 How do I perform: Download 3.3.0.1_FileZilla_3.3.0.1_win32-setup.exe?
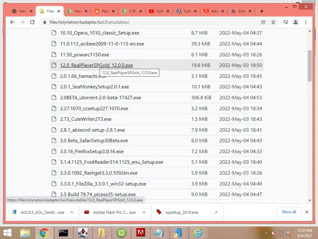coord(103,184)
